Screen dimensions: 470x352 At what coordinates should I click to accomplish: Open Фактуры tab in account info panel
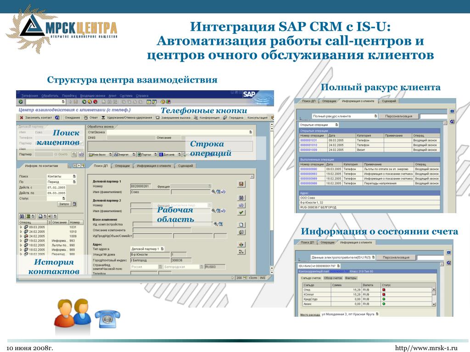click(350, 278)
